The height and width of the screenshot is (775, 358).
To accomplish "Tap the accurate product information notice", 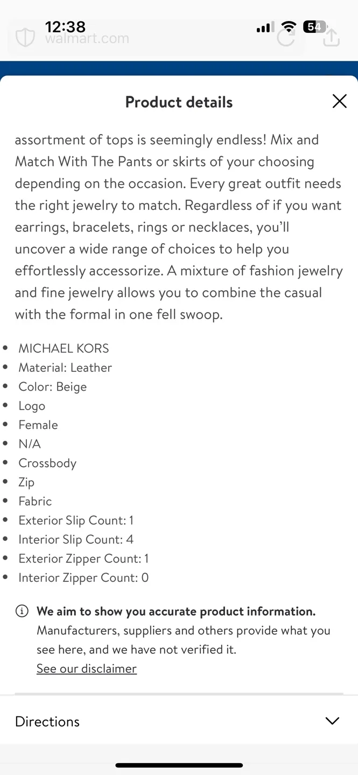I will [176, 611].
